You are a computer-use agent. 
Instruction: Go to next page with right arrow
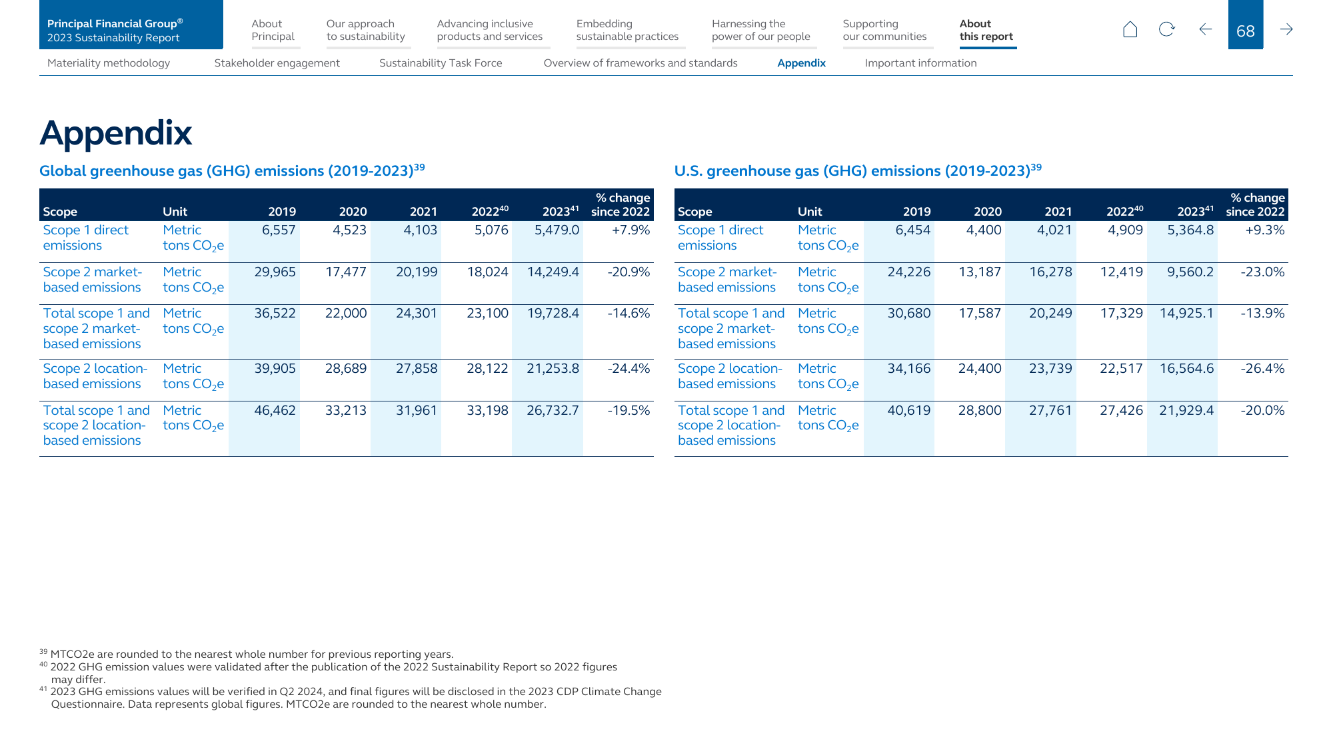click(x=1286, y=29)
